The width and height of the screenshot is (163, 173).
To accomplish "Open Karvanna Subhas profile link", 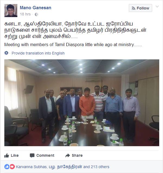I will click(31, 167).
